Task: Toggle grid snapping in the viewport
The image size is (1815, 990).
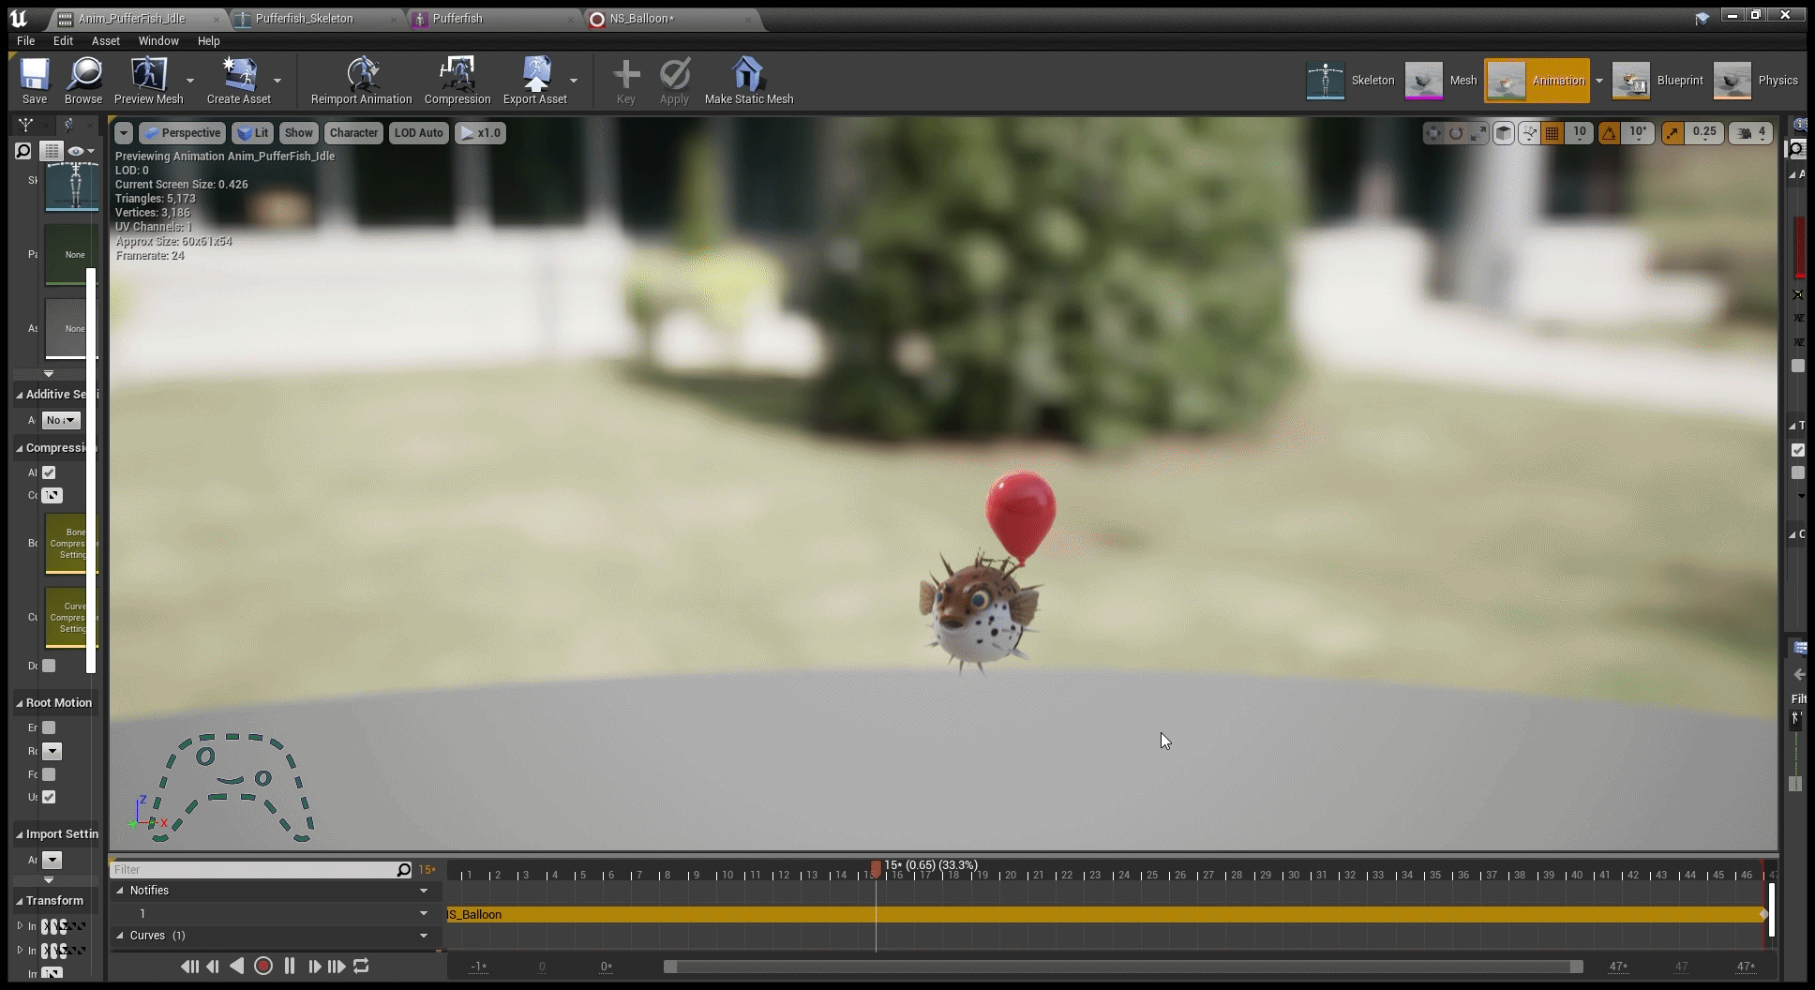Action: pyautogui.click(x=1552, y=133)
